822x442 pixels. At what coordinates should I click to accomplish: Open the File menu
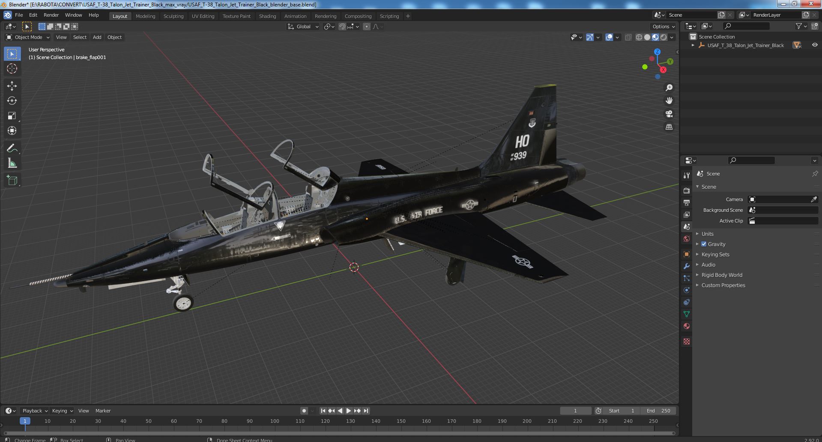19,15
